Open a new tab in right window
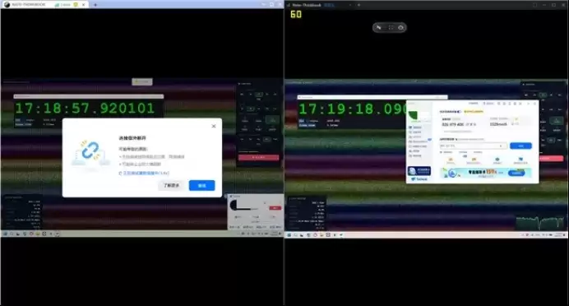 pyautogui.click(x=359, y=5)
